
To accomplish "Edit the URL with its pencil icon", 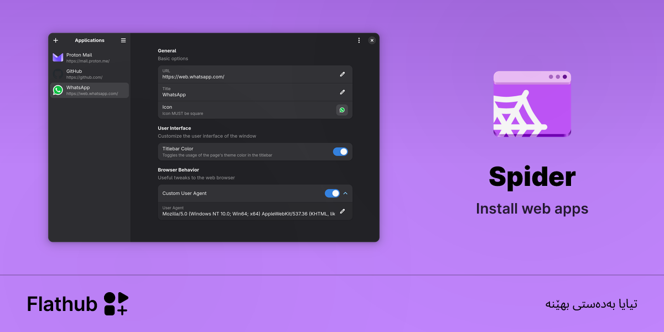I will coord(343,74).
